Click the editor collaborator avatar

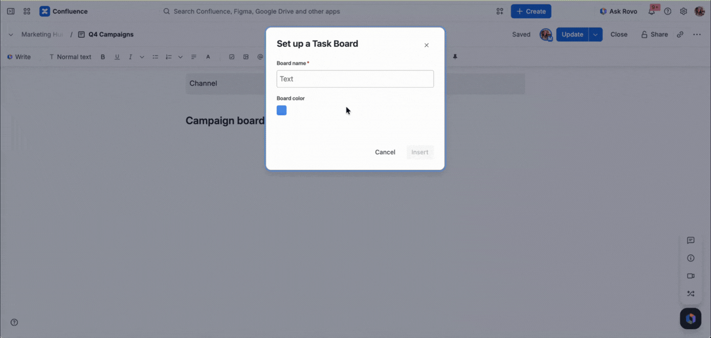(x=546, y=34)
